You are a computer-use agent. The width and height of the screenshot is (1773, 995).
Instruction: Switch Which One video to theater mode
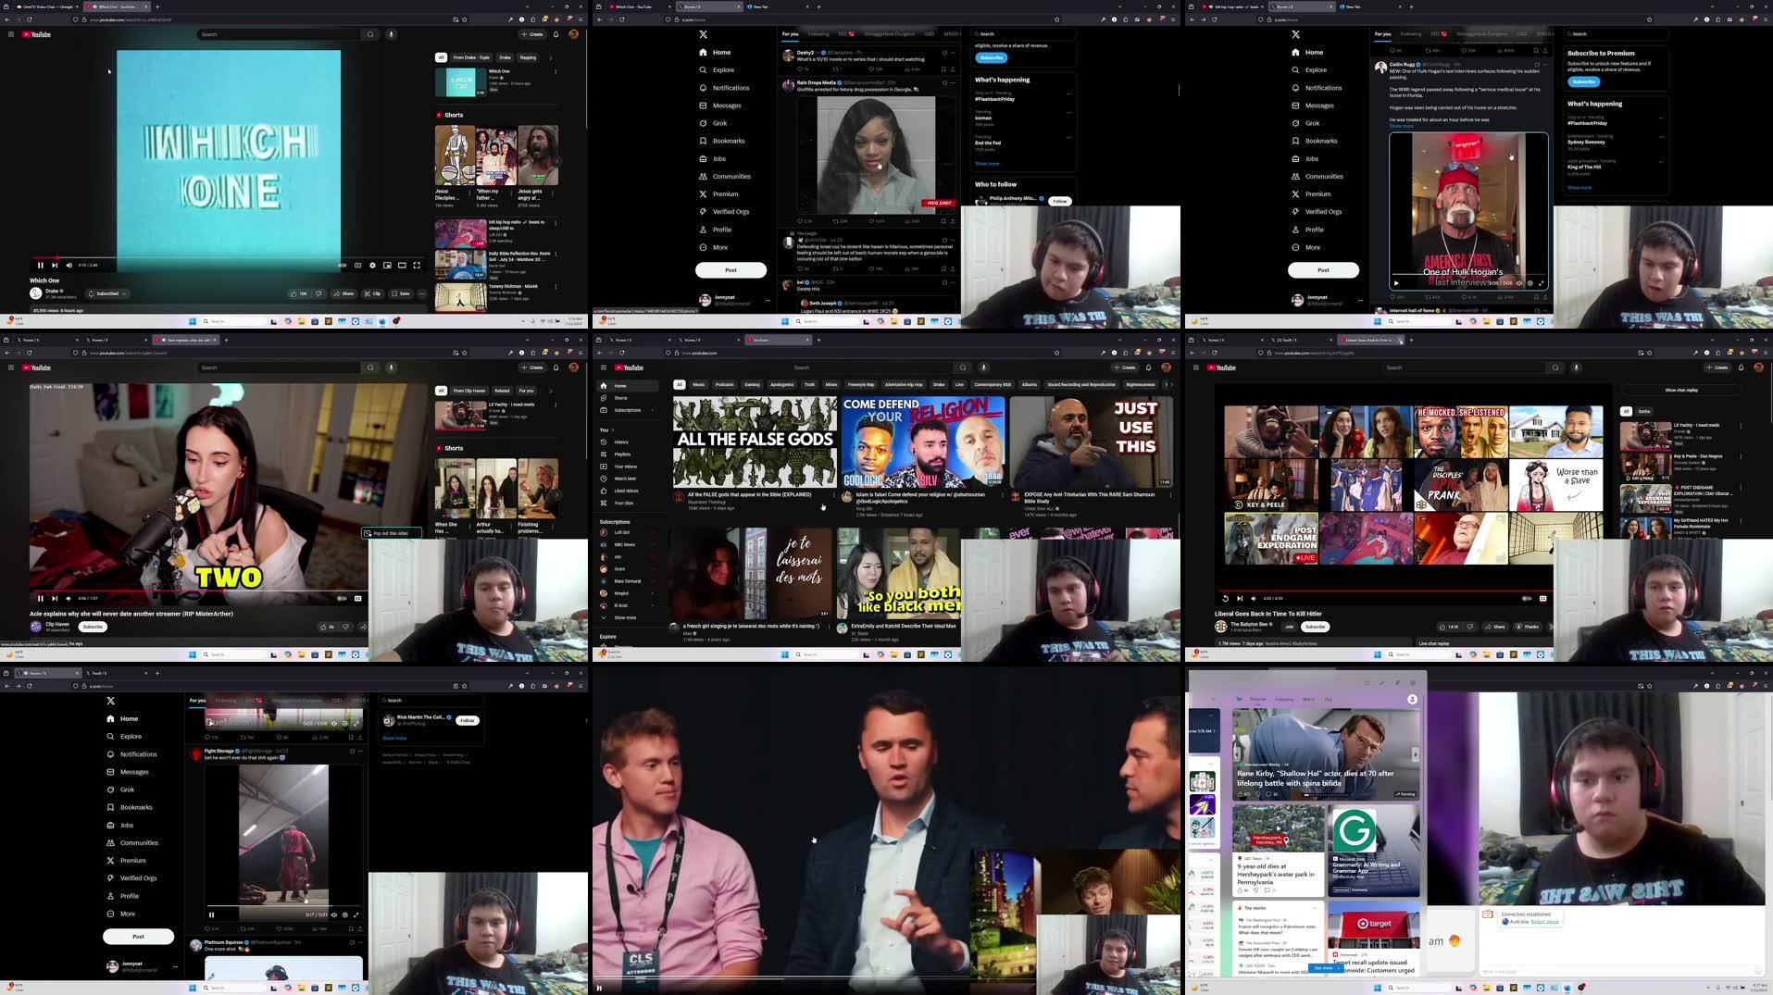pos(402,265)
